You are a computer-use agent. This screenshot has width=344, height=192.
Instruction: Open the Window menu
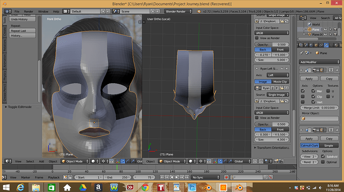(x=43, y=11)
